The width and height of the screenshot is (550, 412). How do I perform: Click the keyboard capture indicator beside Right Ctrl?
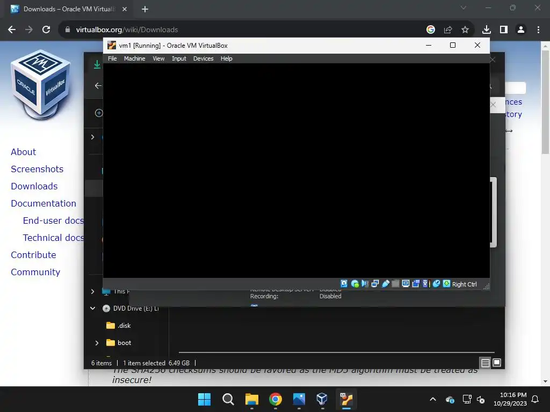click(x=446, y=284)
